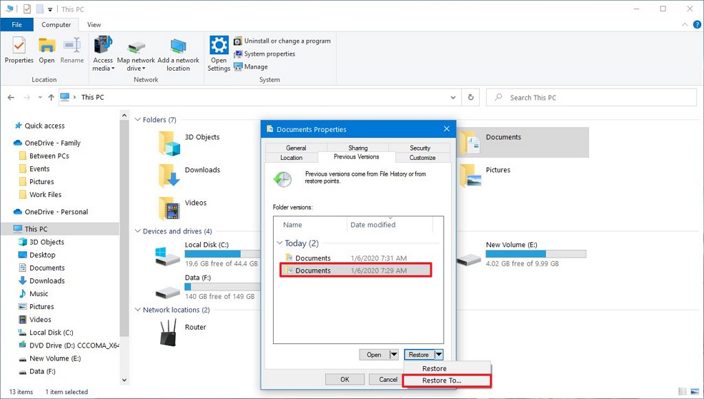The width and height of the screenshot is (704, 399).
Task: Click the Cancel button in dialog
Action: [388, 379]
